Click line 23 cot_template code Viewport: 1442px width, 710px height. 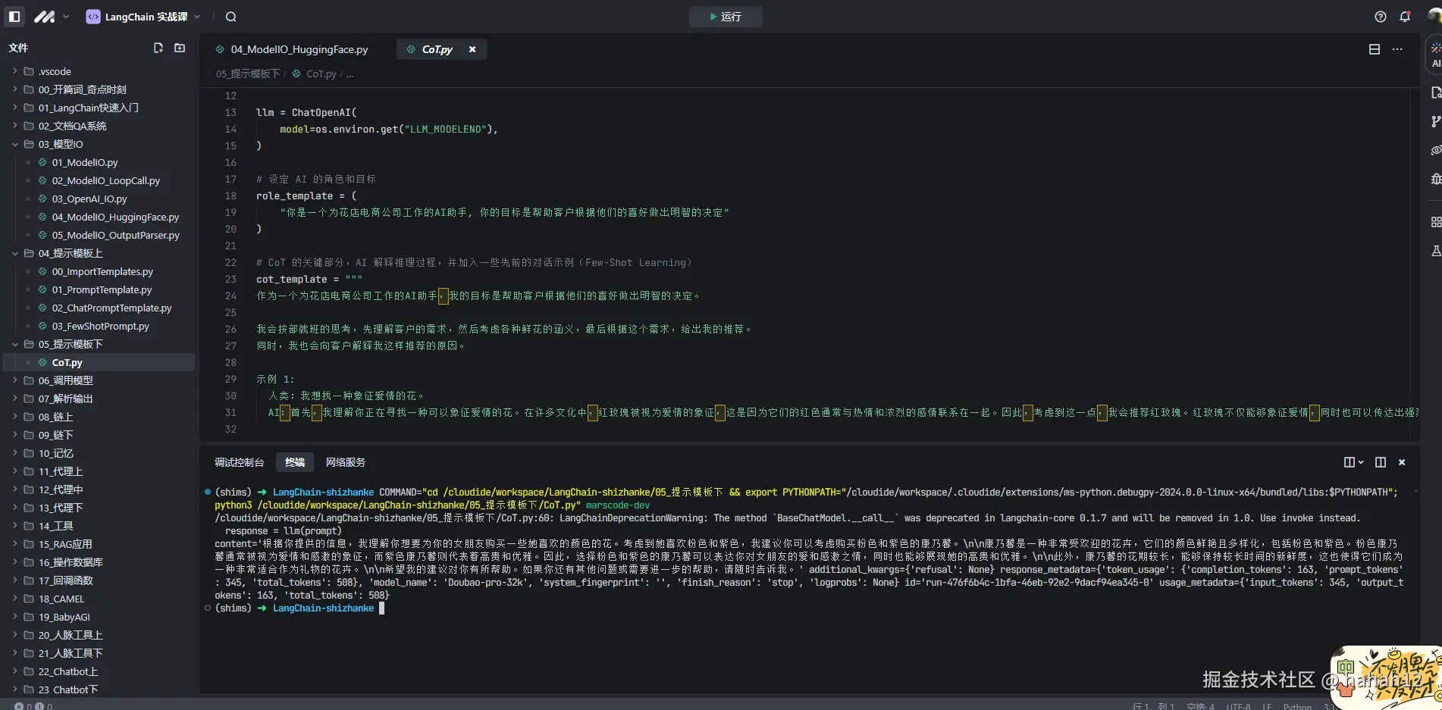coord(309,279)
